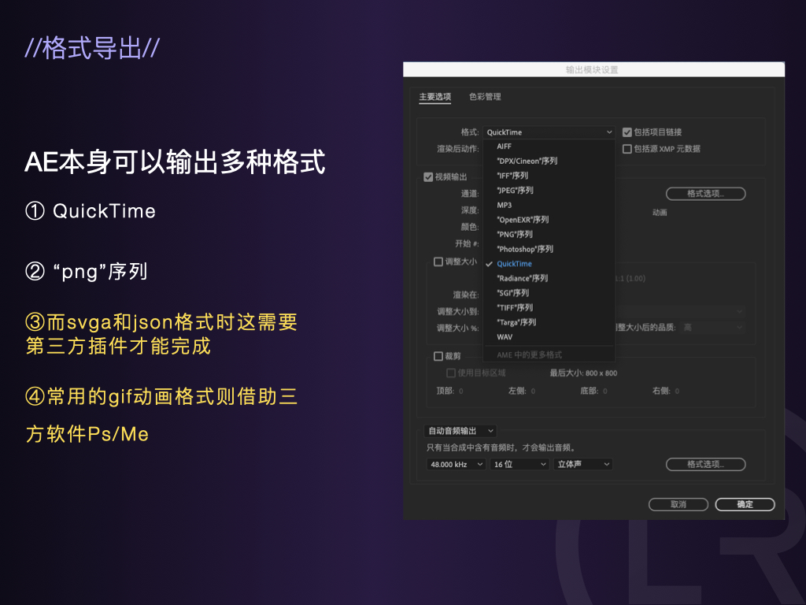
Task: Click the AE本身可以输出多种格式 headline
Action: pyautogui.click(x=175, y=162)
